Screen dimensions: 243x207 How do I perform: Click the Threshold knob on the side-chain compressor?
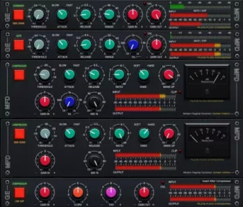tap(45, 133)
